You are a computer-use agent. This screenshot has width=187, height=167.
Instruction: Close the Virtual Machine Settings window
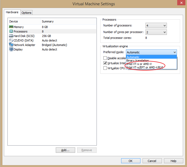(181, 3)
